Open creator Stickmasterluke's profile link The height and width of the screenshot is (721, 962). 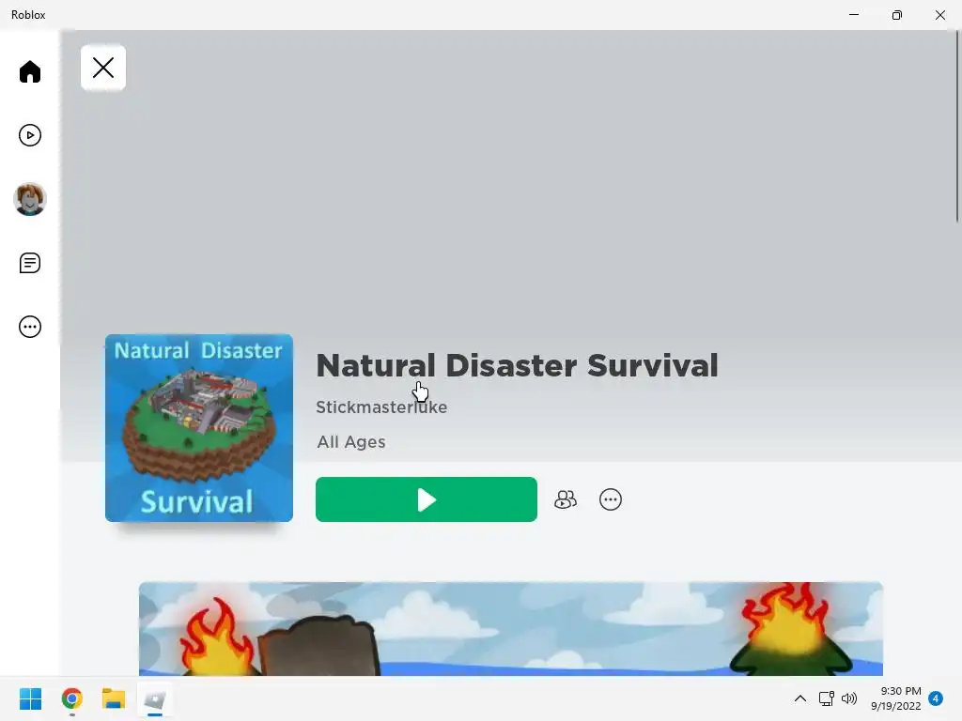point(381,407)
